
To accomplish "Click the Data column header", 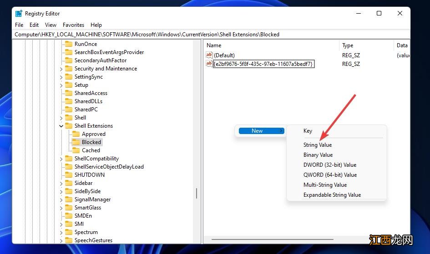I will pos(402,45).
